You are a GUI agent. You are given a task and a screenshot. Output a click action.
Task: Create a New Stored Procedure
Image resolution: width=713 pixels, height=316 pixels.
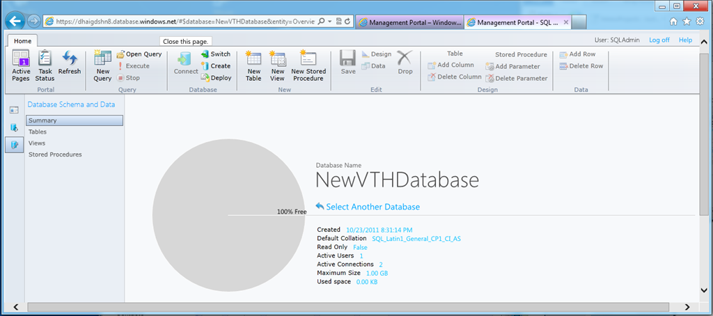click(x=308, y=66)
